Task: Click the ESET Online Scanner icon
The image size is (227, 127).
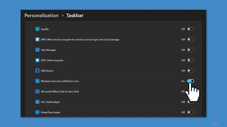Action: click(x=37, y=60)
